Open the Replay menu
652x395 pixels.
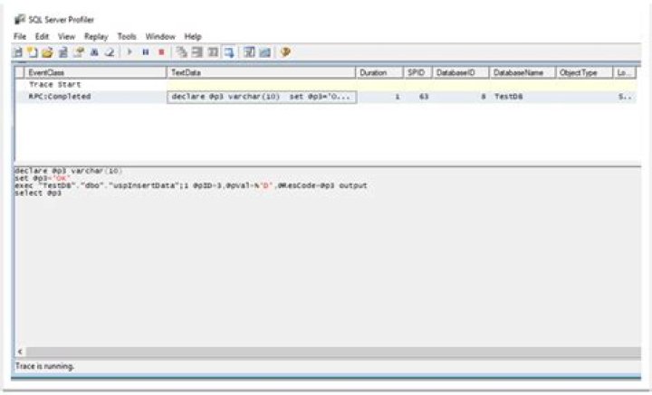click(96, 36)
